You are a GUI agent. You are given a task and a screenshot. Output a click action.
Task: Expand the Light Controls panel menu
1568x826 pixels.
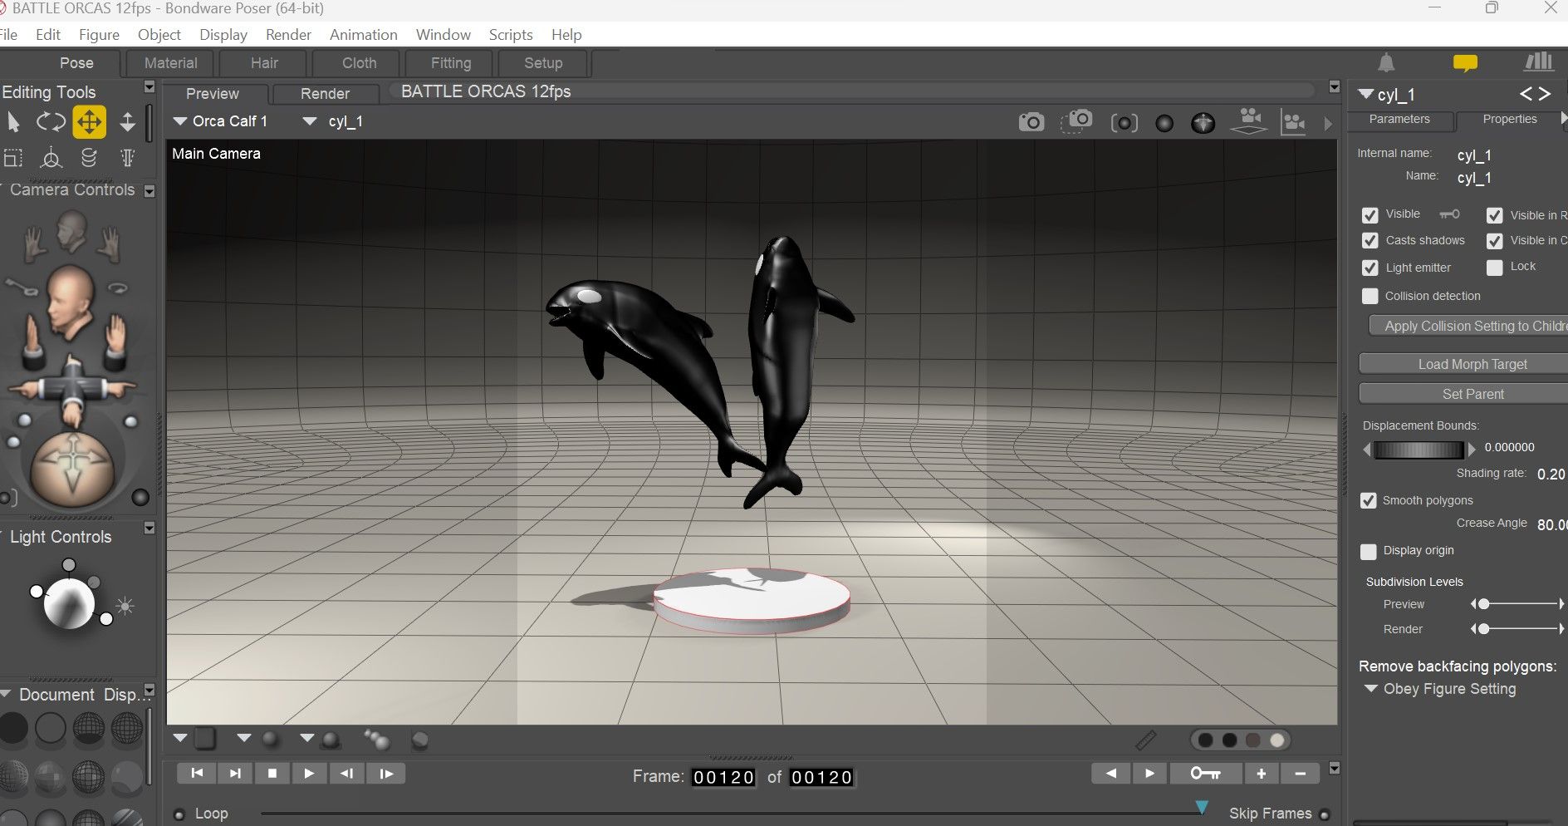pos(149,528)
